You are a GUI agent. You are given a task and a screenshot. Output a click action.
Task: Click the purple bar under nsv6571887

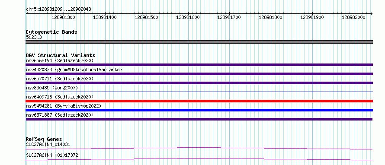point(199,119)
